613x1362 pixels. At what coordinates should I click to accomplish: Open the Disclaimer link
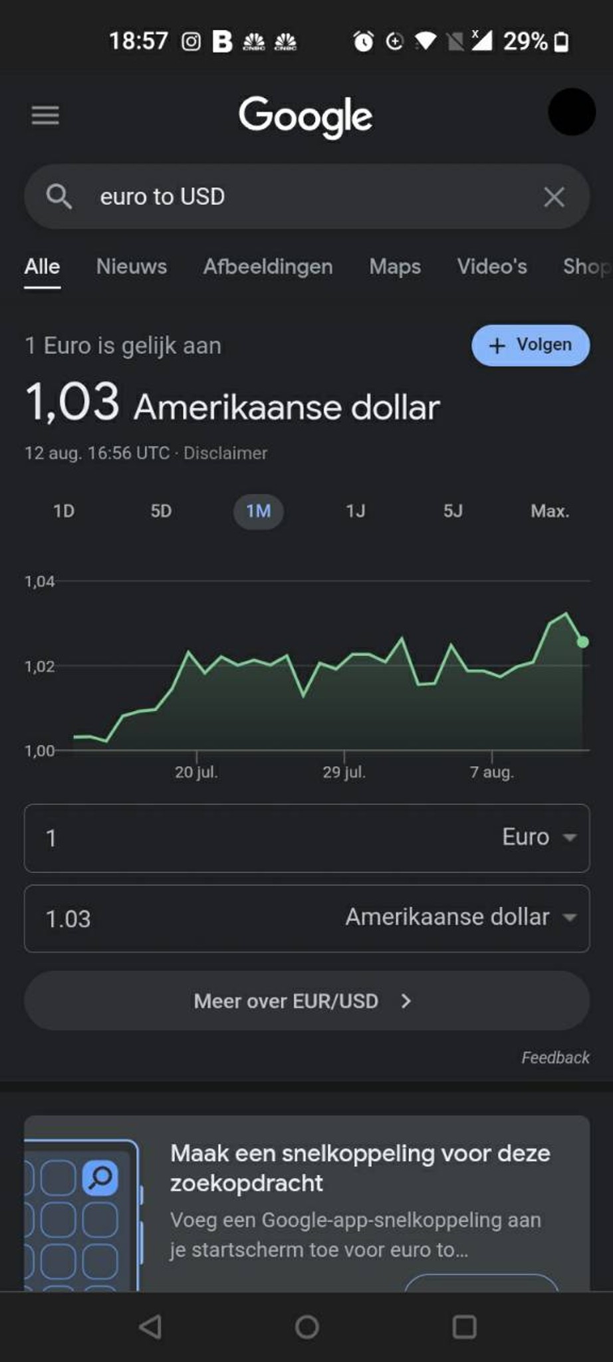pyautogui.click(x=225, y=453)
